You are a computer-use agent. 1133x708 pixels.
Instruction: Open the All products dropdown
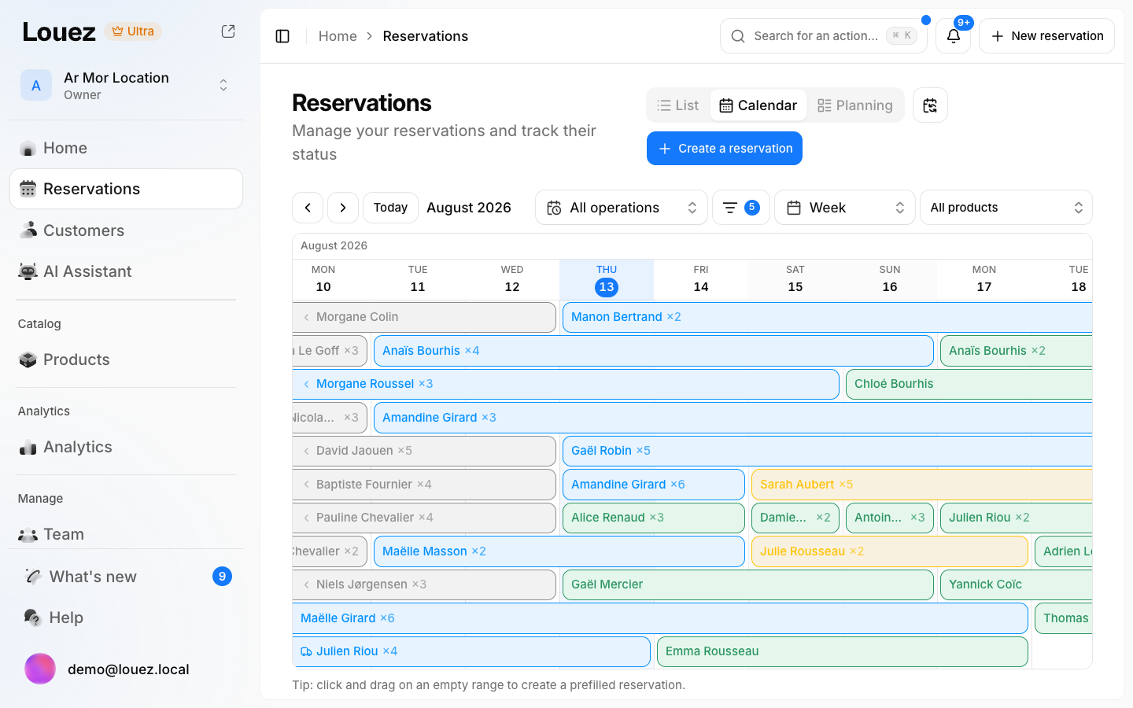[1006, 208]
